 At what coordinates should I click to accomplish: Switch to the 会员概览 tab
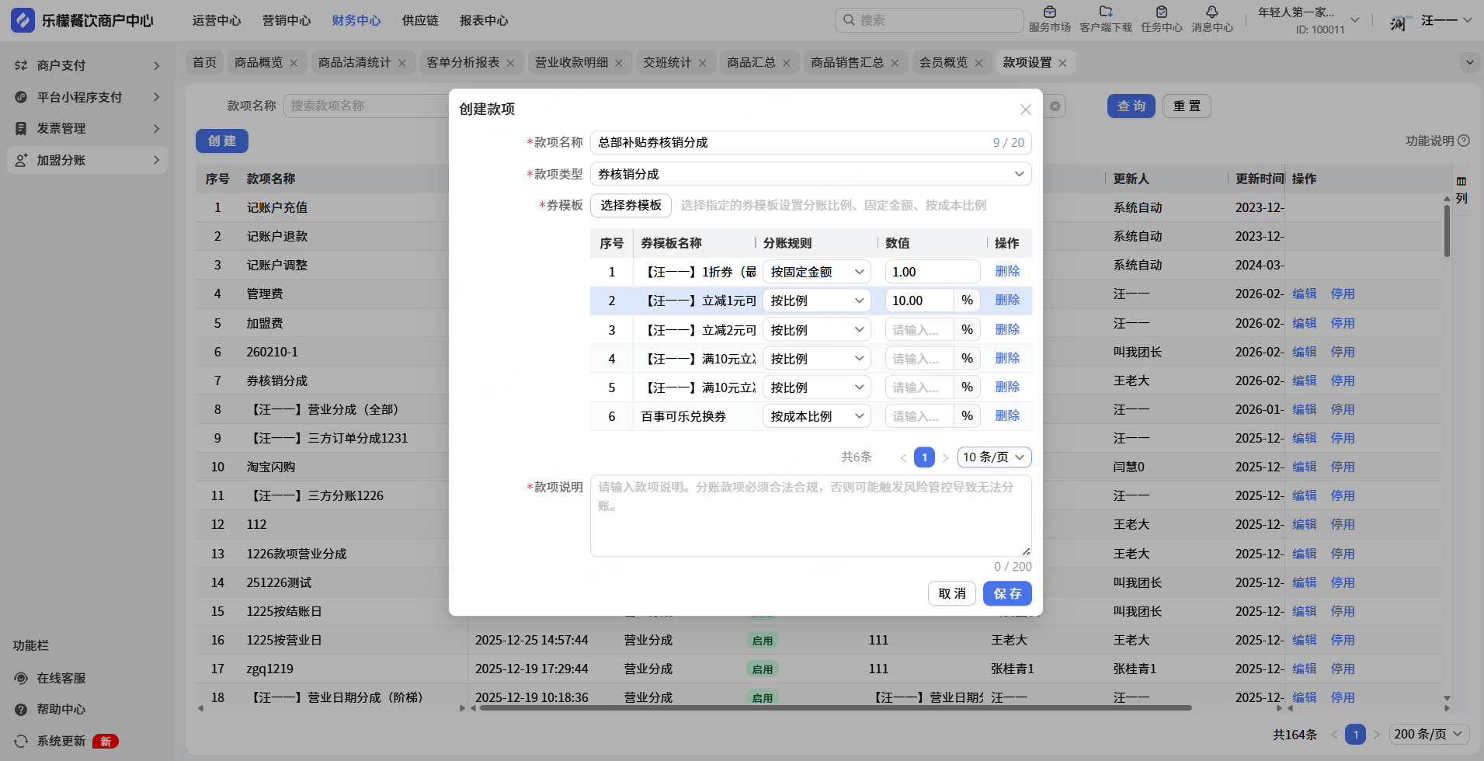click(x=943, y=62)
